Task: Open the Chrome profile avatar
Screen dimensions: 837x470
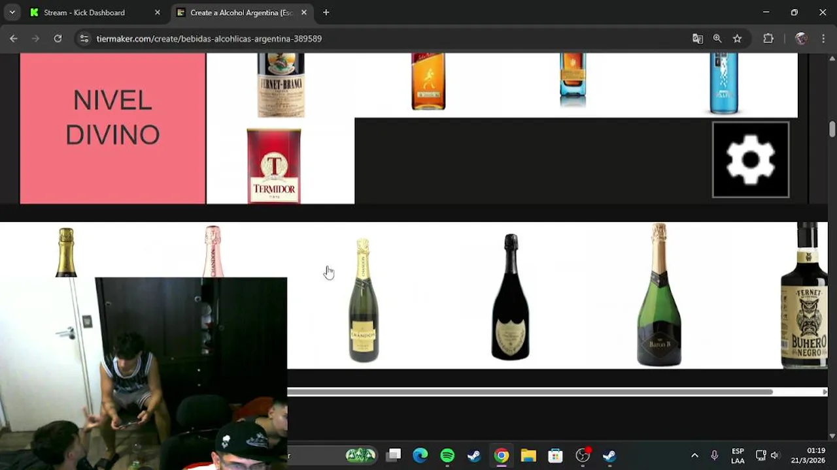Action: pyautogui.click(x=801, y=39)
